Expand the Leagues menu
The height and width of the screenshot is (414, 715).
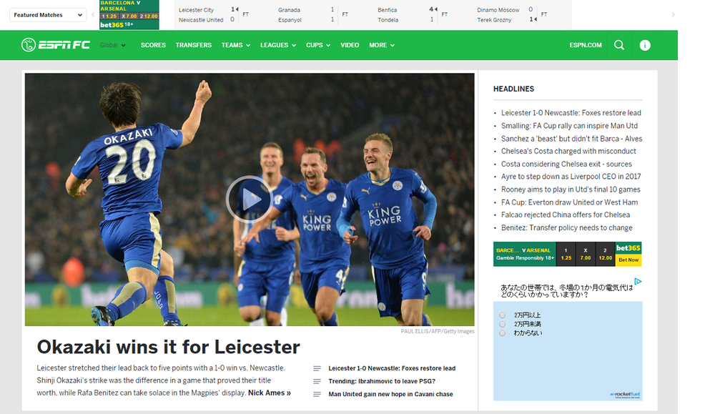pos(278,45)
